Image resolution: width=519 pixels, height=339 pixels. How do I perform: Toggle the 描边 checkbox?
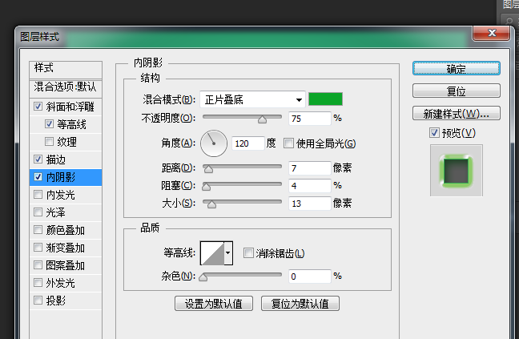pos(38,159)
